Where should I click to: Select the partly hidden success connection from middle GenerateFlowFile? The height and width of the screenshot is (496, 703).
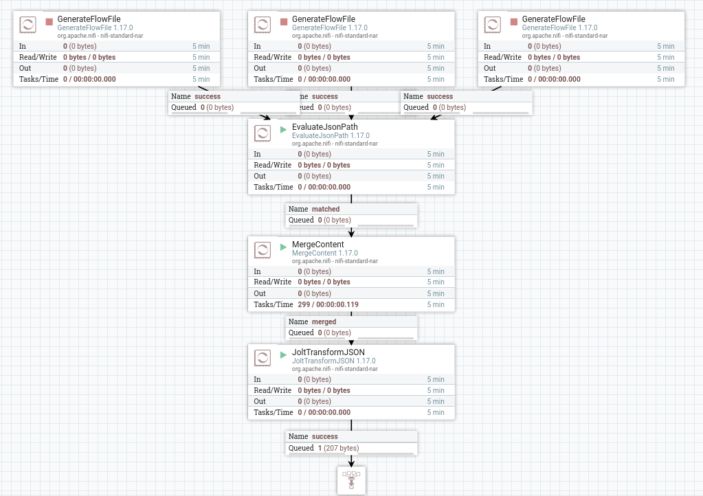coord(350,102)
